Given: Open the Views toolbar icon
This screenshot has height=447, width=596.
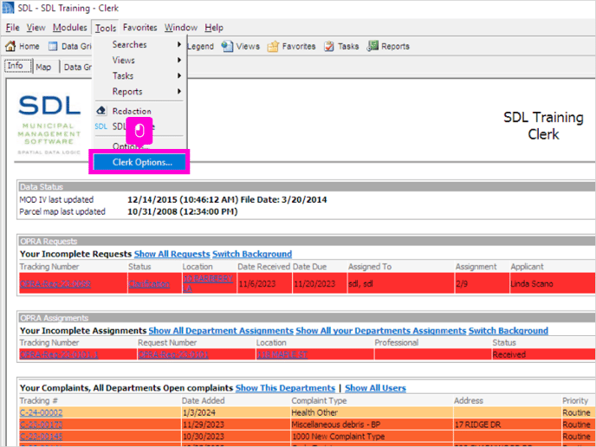Looking at the screenshot, I should 227,47.
